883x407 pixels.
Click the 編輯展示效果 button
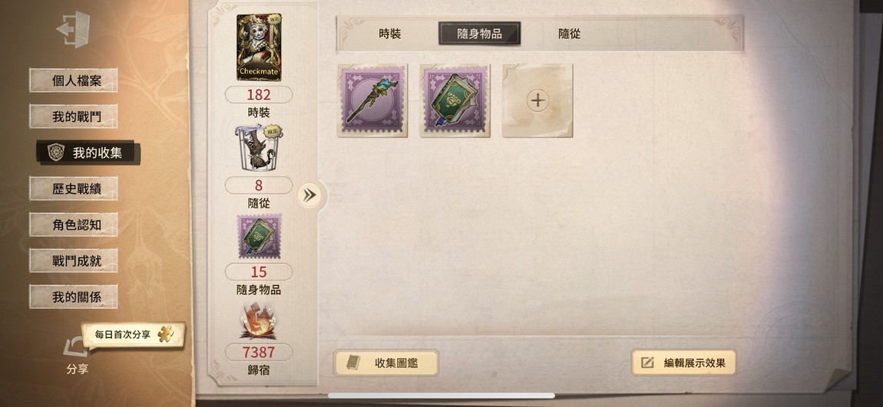[x=683, y=363]
